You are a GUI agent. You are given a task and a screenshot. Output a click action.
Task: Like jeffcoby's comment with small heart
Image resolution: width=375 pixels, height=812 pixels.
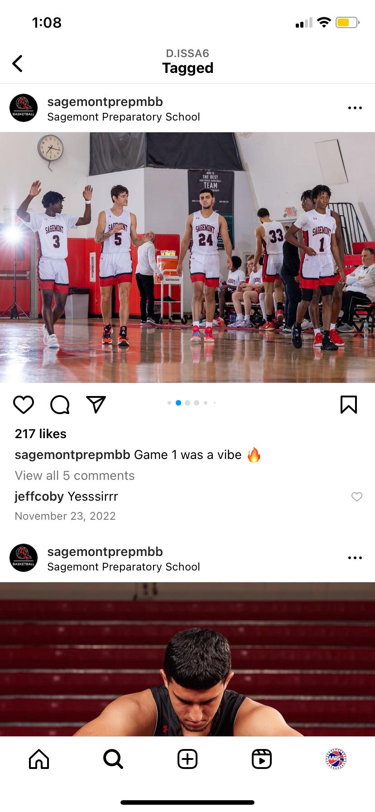[x=357, y=497]
